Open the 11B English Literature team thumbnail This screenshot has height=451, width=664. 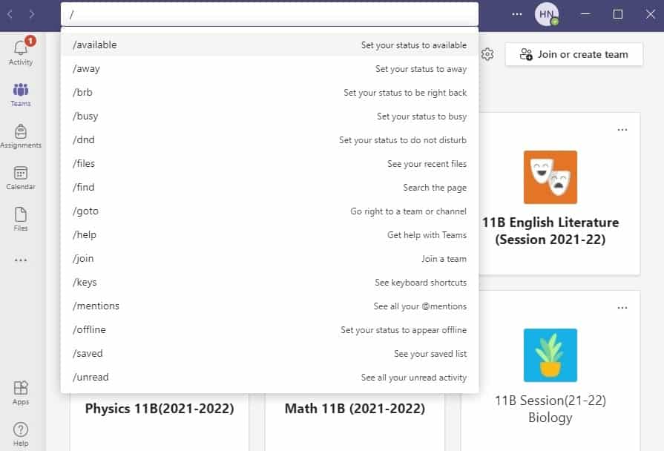tap(550, 177)
